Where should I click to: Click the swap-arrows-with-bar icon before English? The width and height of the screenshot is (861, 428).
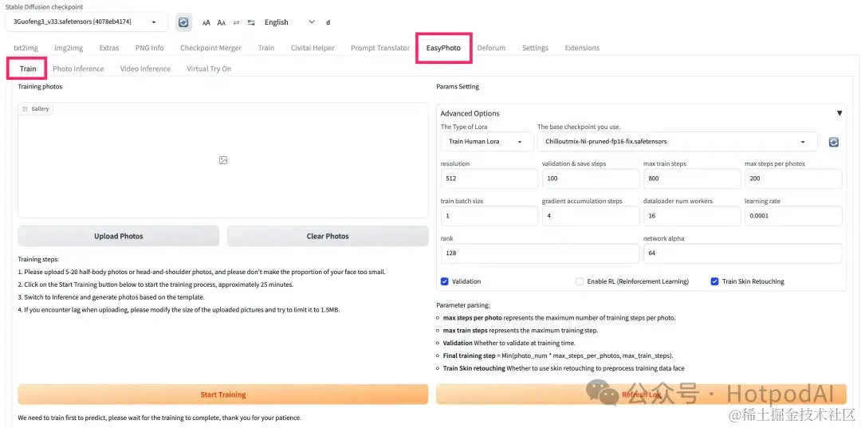point(251,22)
